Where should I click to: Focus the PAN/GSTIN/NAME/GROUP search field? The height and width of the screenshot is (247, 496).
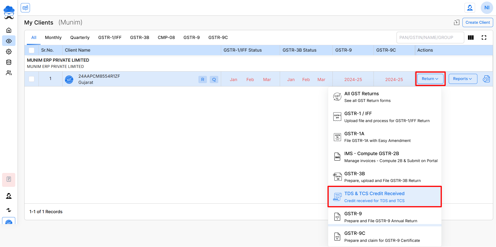(x=430, y=38)
